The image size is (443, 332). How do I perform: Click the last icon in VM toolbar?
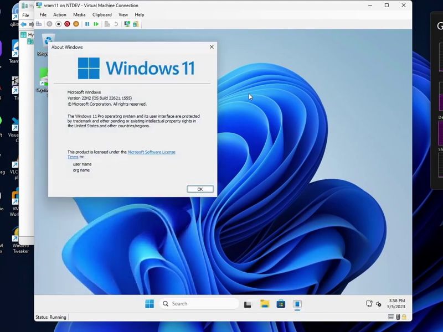click(x=136, y=24)
